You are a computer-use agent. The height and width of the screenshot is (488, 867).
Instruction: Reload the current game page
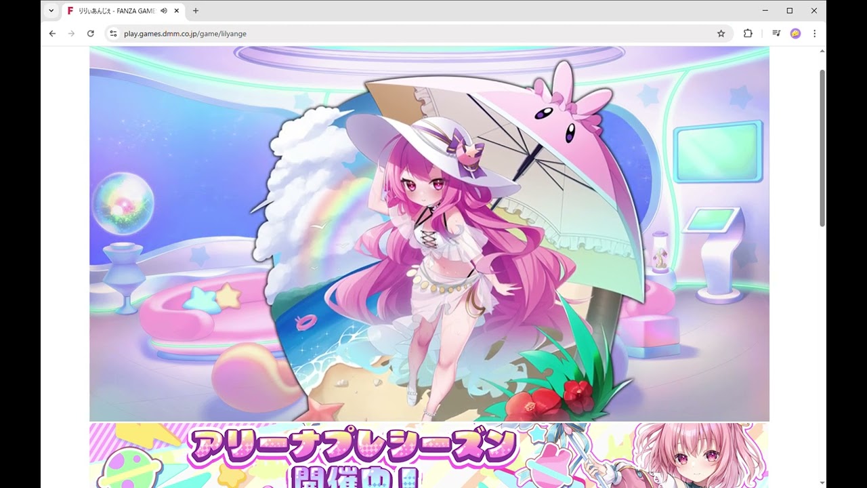point(90,33)
